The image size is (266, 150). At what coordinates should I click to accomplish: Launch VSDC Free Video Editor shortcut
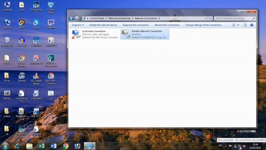(51, 61)
